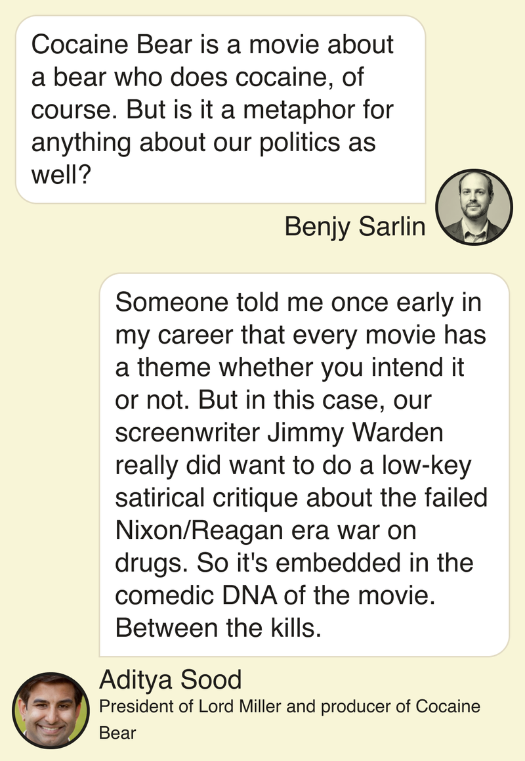The image size is (525, 761).
Task: Select the Aditya Sood name label
Action: click(170, 679)
